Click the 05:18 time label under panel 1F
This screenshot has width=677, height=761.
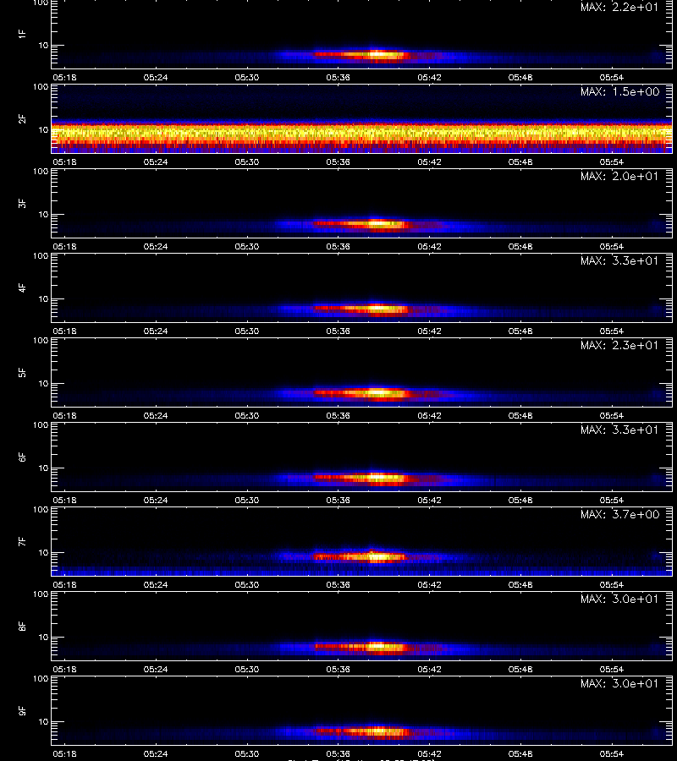tap(64, 78)
